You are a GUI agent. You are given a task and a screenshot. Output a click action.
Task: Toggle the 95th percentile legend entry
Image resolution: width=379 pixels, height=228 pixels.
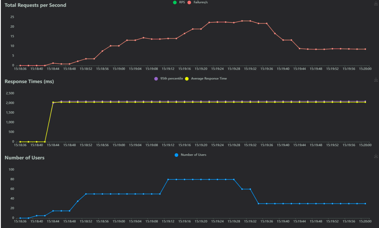[x=169, y=79]
